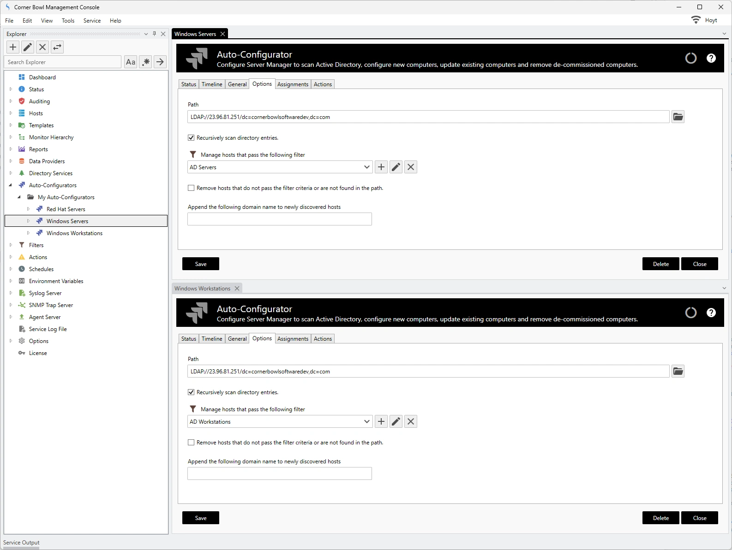Click Delete in the Windows Servers panel
This screenshot has width=732, height=550.
coord(660,264)
